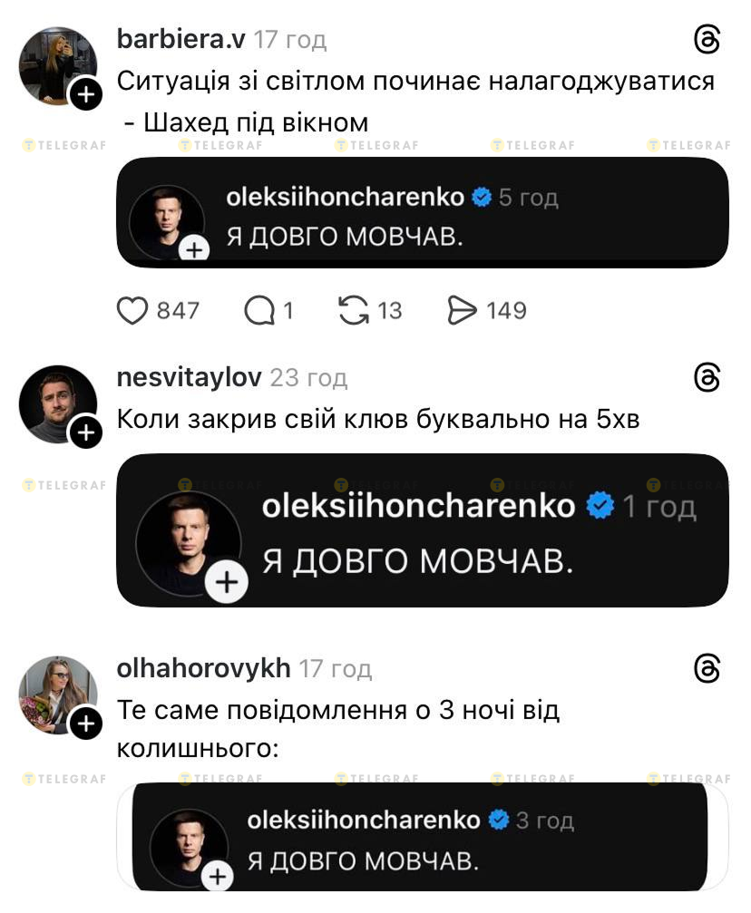Viewport: 751px width, 913px height.
Task: Follow nesvitaylov using the plus badge
Action: pyautogui.click(x=86, y=432)
